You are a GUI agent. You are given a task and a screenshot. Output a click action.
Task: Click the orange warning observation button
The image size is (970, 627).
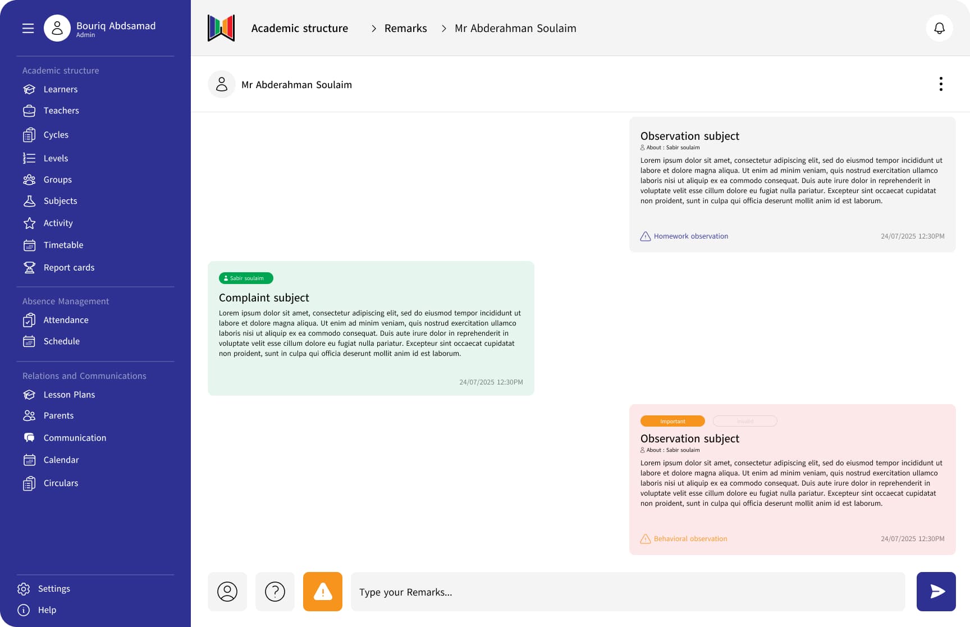(322, 591)
